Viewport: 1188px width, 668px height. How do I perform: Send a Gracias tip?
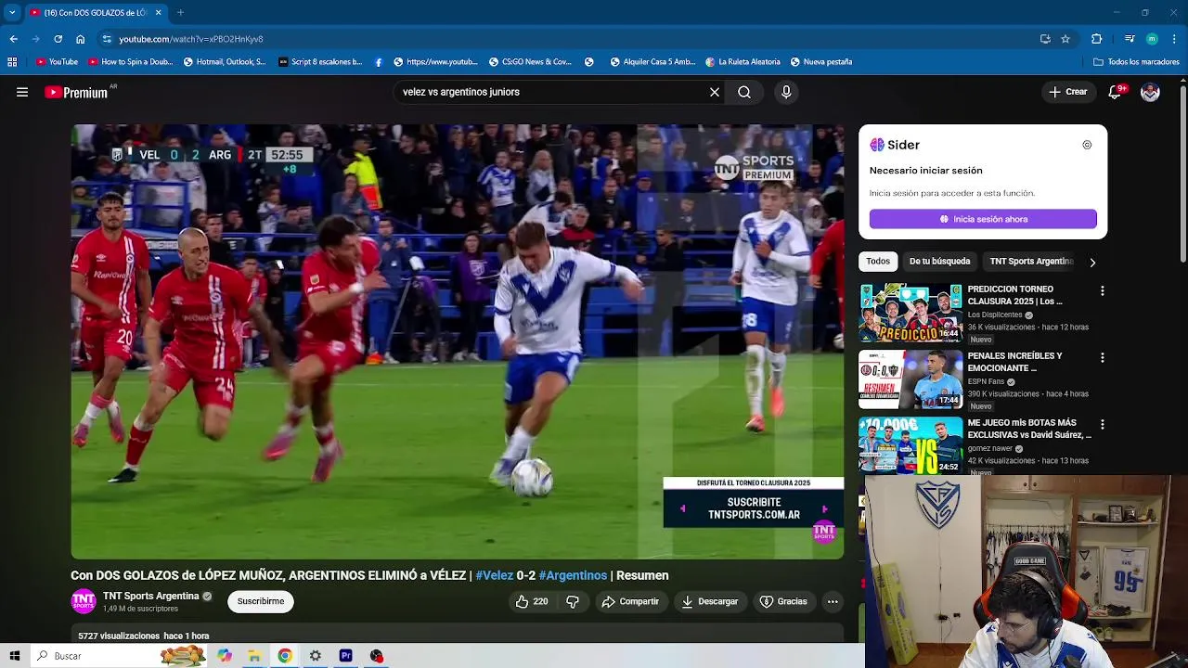783,601
